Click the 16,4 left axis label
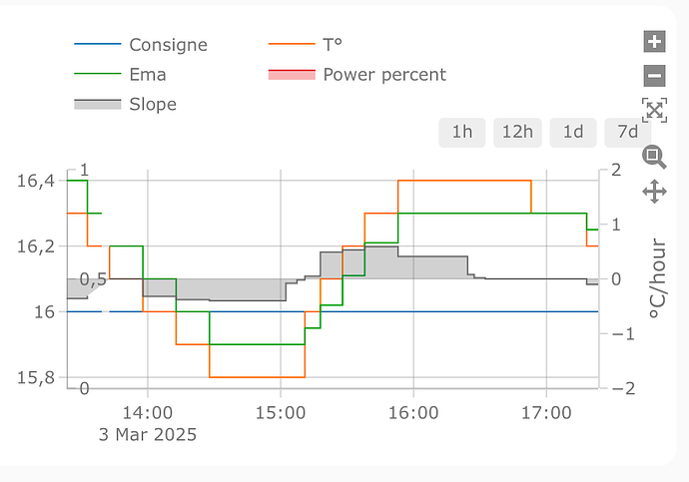 [x=36, y=181]
